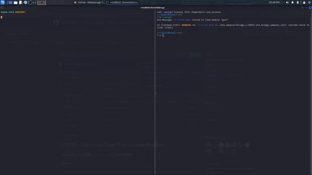The image size is (312, 175).
Task: Close the terminal window
Action: tap(310, 8)
